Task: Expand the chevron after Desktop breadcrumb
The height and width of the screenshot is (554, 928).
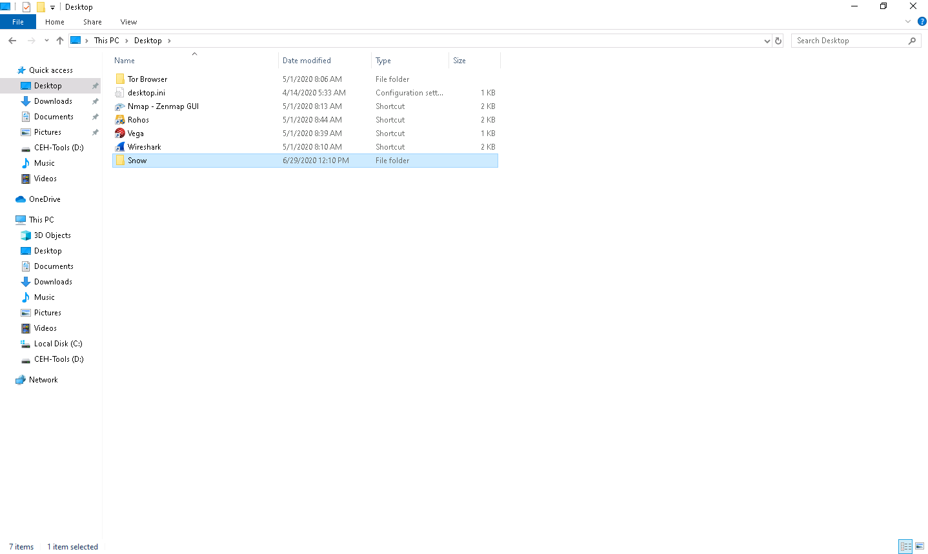Action: coord(169,41)
